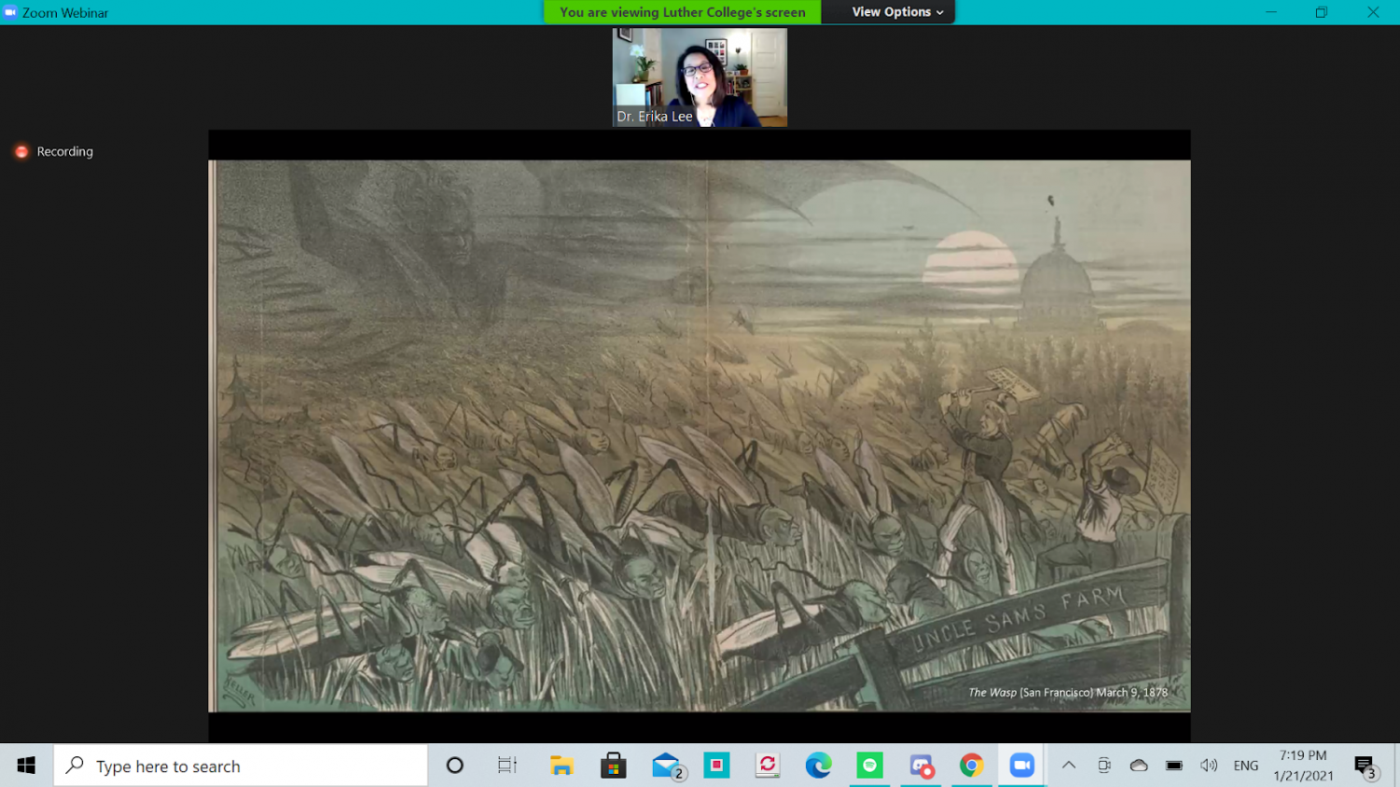Show hidden system tray icons

click(x=1069, y=766)
